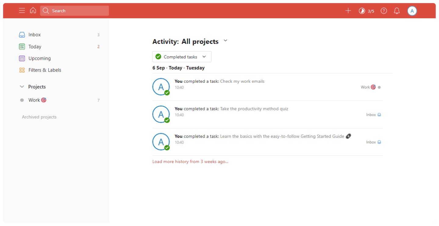Viewport: 439px width, 226px height.
Task: Open the Getting Started Guide task
Action: click(x=282, y=136)
